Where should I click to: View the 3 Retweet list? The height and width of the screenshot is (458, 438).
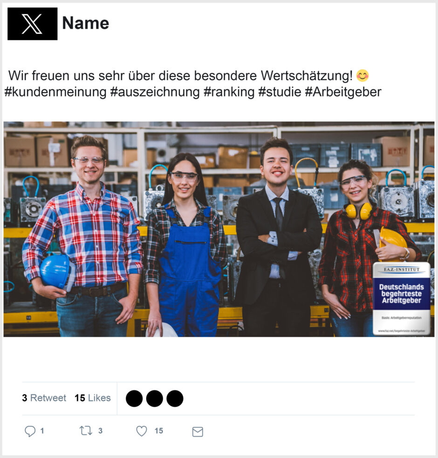[44, 398]
